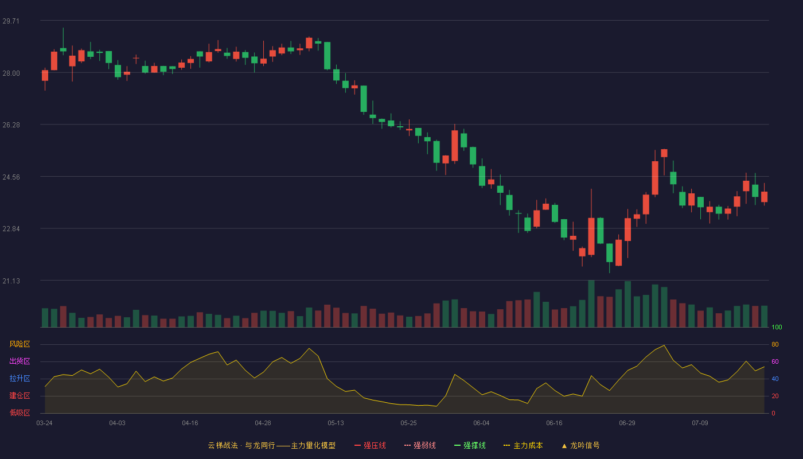Click the 03-24 date axis label
803x459 pixels.
tap(44, 423)
